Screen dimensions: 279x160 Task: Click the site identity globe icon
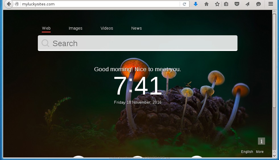tap(17, 4)
